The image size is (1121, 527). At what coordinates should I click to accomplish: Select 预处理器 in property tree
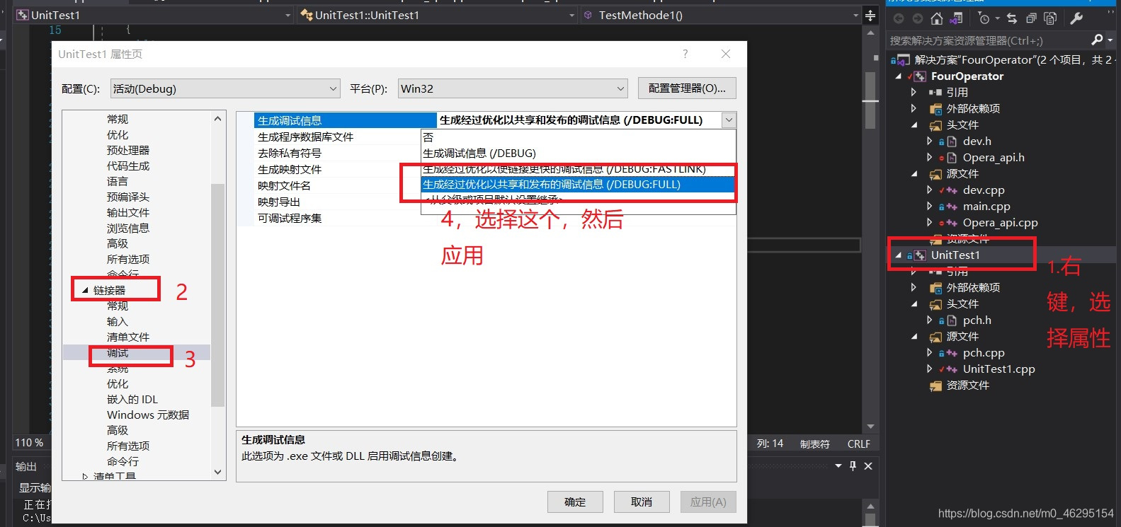click(128, 151)
